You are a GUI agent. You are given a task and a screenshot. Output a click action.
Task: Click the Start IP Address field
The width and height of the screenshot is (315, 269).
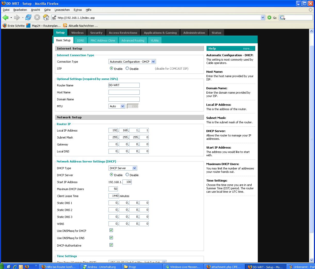click(x=127, y=182)
